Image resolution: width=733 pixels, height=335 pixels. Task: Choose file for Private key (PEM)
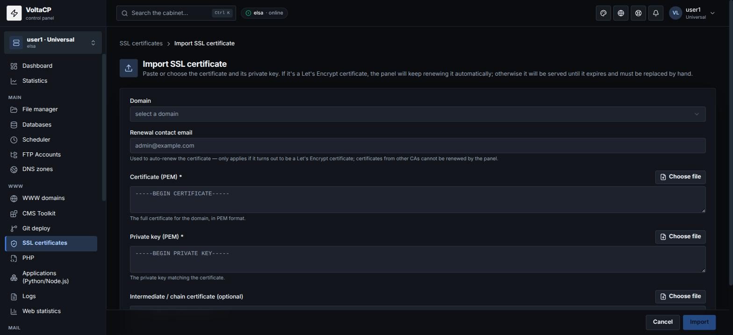click(680, 236)
